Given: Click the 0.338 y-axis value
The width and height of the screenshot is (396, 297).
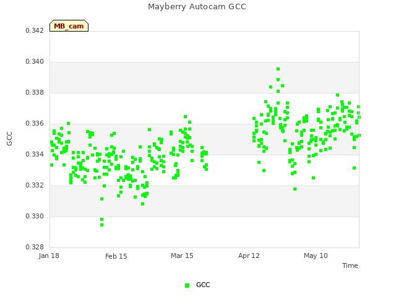Looking at the screenshot, I should pyautogui.click(x=35, y=92).
